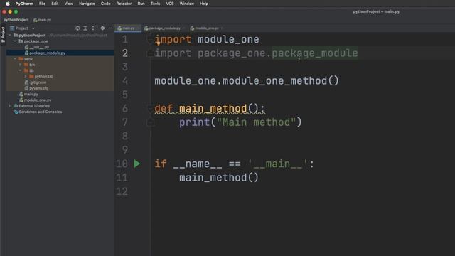The width and height of the screenshot is (455, 256).
Task: Collapse the package_one folder
Action: pyautogui.click(x=15, y=41)
